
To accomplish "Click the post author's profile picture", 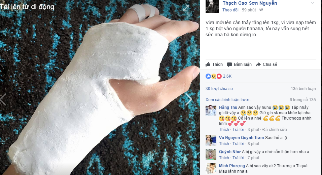I will (x=212, y=6).
